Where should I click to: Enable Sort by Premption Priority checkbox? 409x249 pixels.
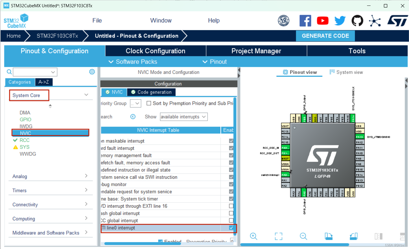point(149,103)
